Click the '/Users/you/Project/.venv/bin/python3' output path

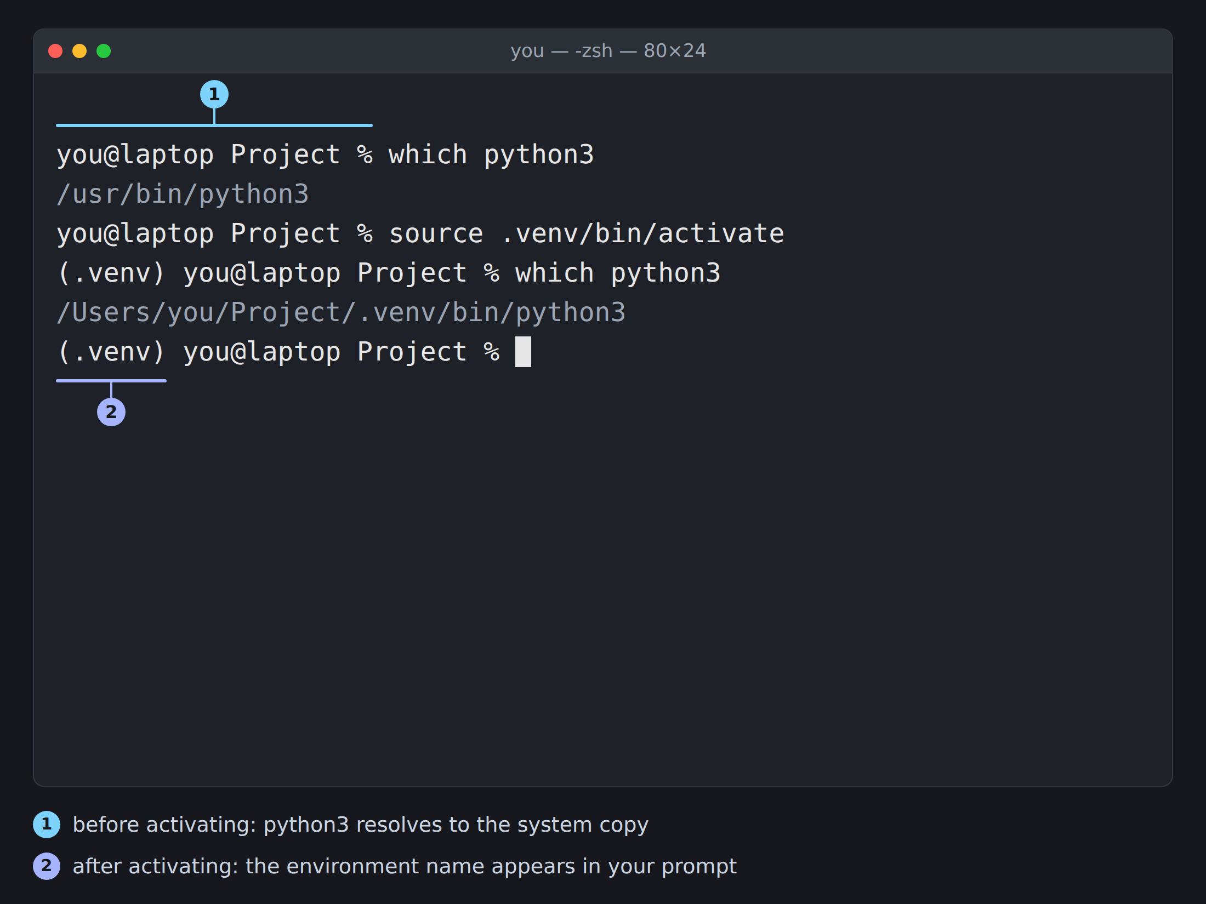(341, 313)
